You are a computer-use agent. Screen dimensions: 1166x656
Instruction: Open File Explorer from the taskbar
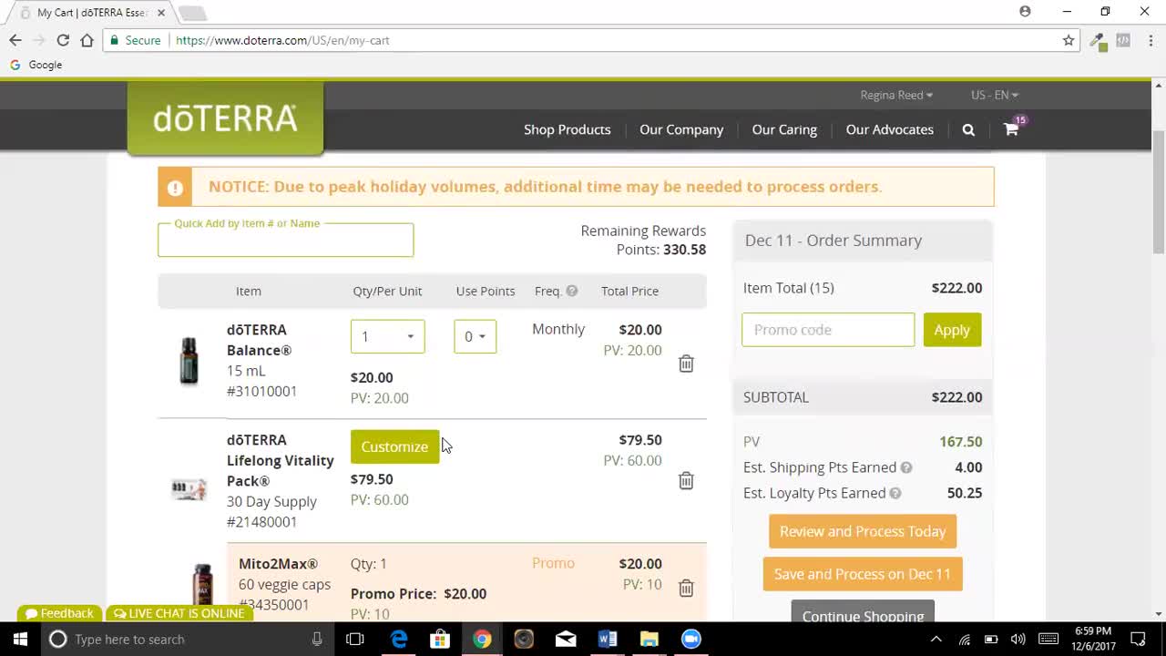click(649, 639)
